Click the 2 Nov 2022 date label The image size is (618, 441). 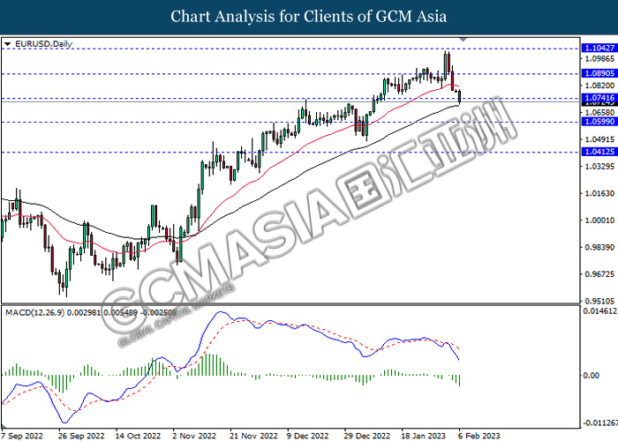(x=195, y=436)
